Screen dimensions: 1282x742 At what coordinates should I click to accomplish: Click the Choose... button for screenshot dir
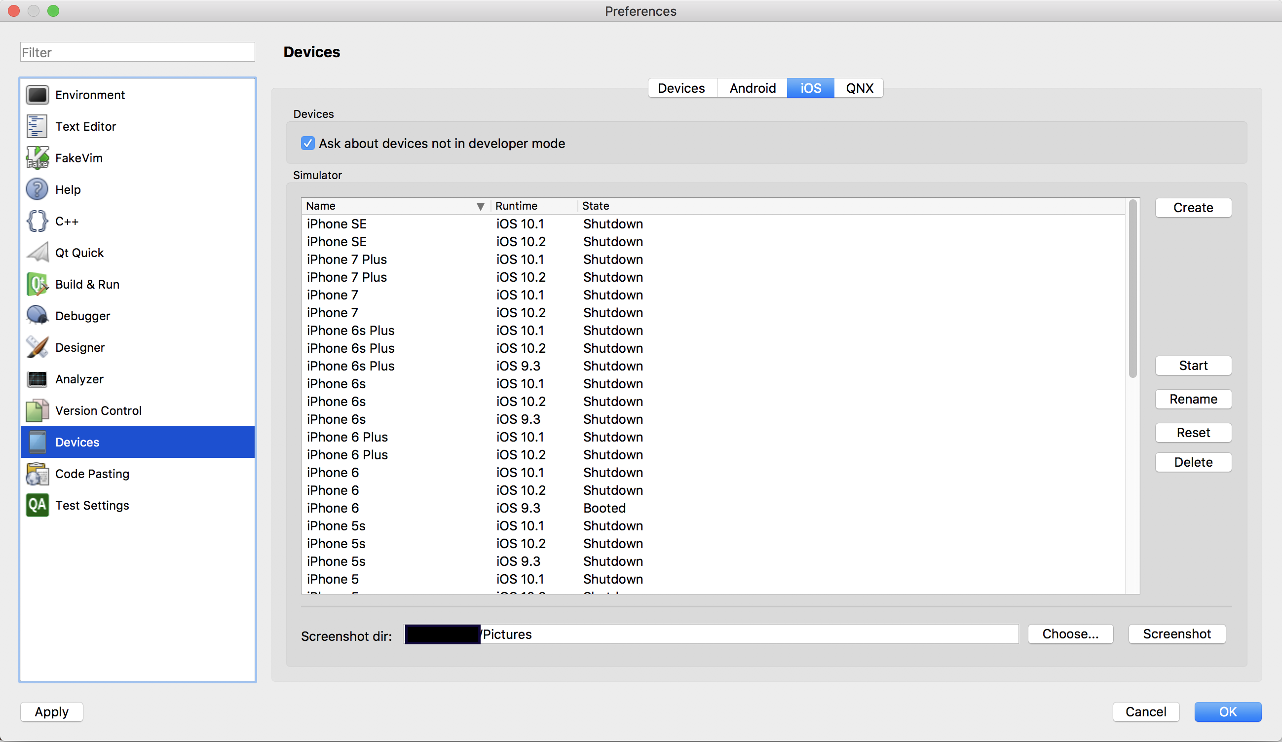pyautogui.click(x=1070, y=634)
